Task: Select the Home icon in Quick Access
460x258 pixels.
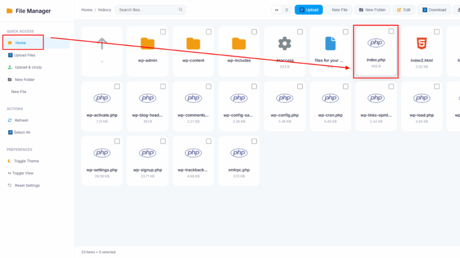Action: click(11, 42)
